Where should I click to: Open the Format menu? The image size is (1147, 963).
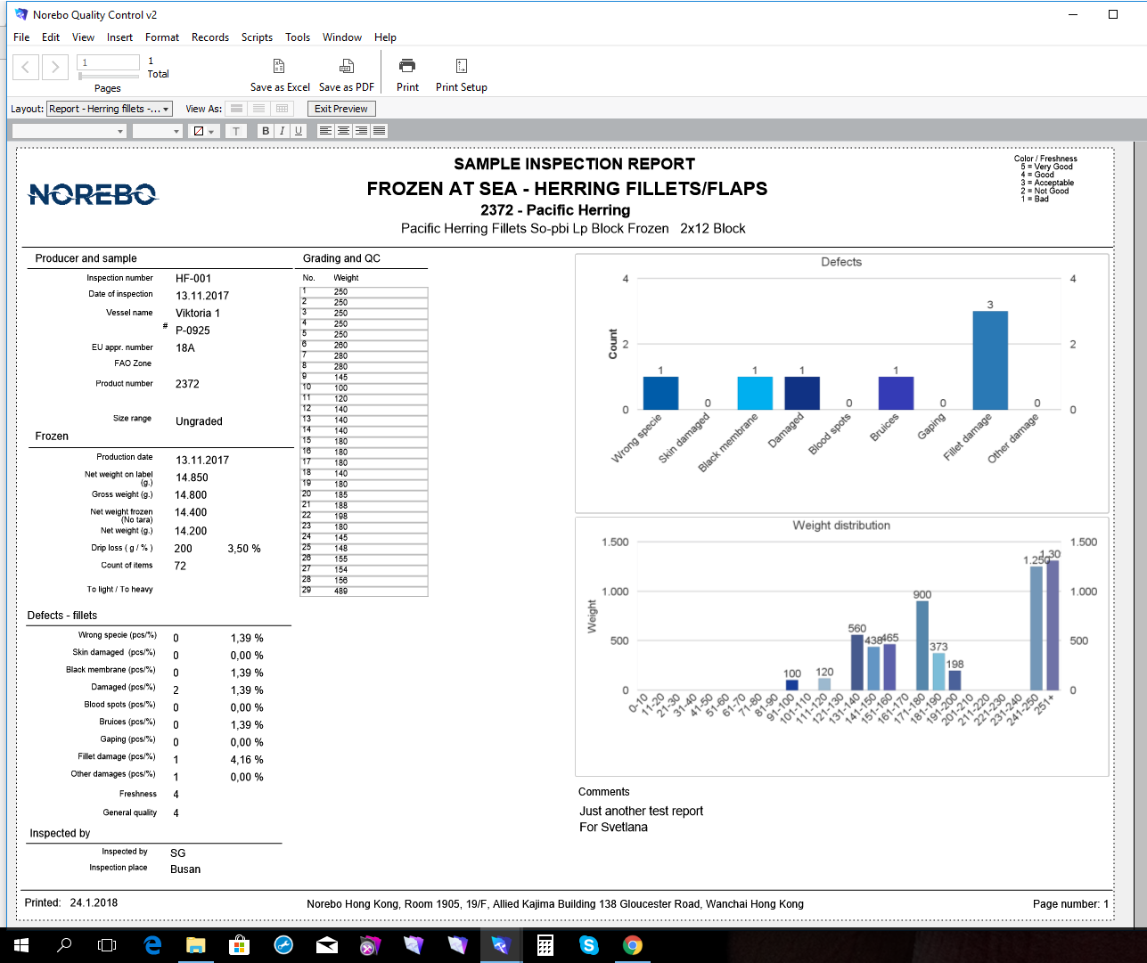pyautogui.click(x=162, y=37)
